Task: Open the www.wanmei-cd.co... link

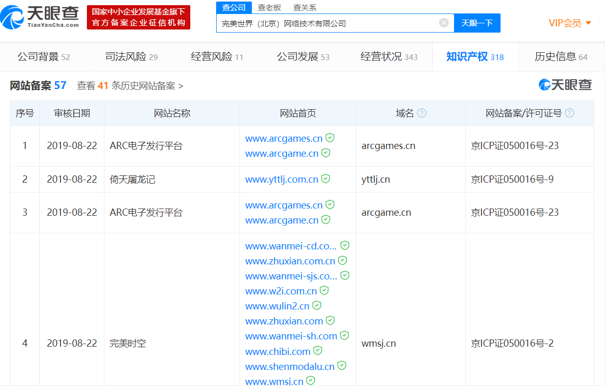Action: tap(291, 246)
